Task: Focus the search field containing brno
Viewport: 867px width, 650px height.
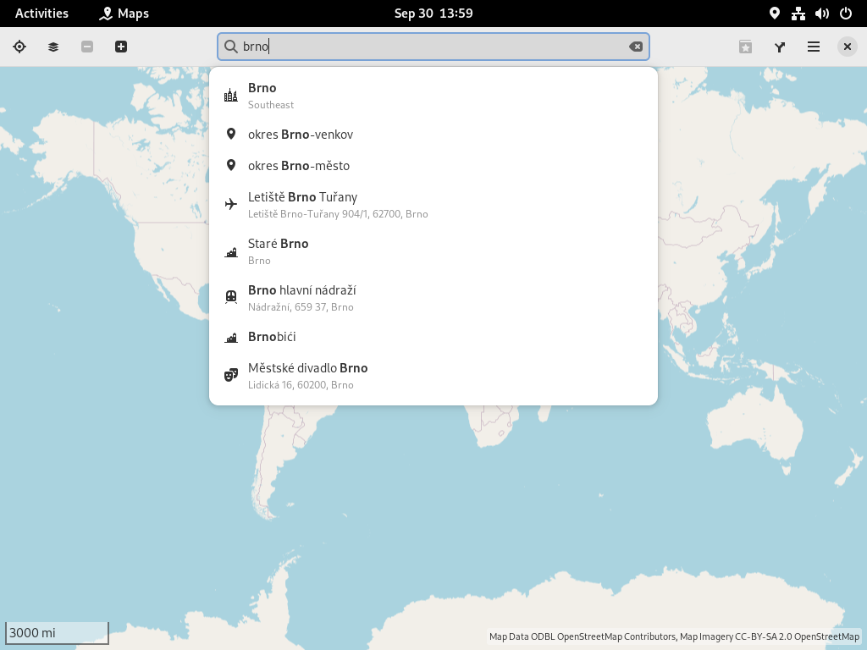Action: [433, 47]
